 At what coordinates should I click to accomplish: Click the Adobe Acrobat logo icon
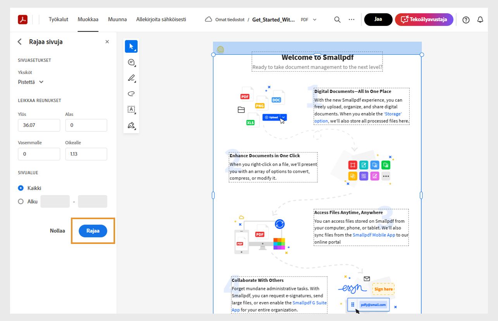[x=22, y=19]
